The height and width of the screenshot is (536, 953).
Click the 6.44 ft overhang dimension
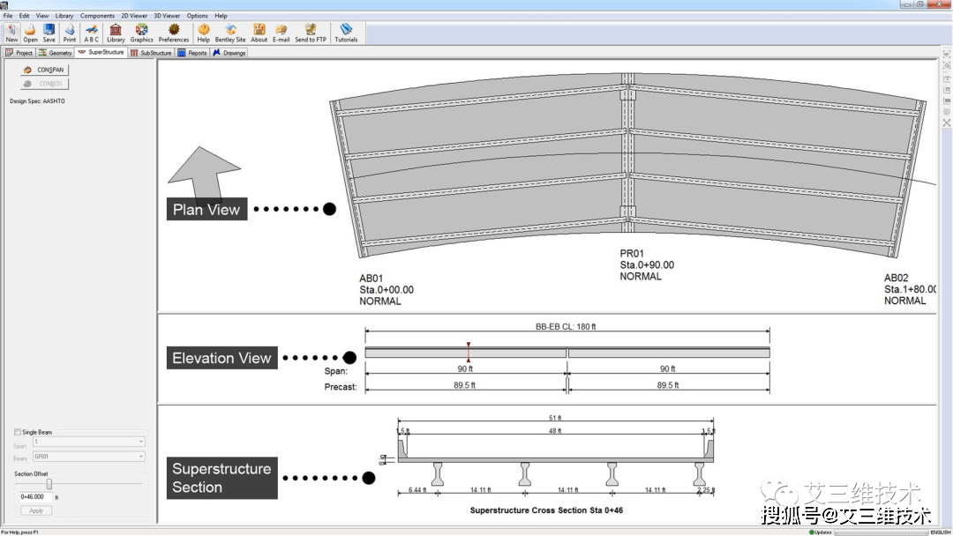[x=417, y=490]
